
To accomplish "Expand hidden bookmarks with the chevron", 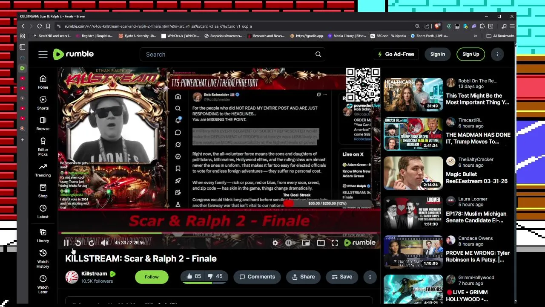I will click(x=475, y=36).
